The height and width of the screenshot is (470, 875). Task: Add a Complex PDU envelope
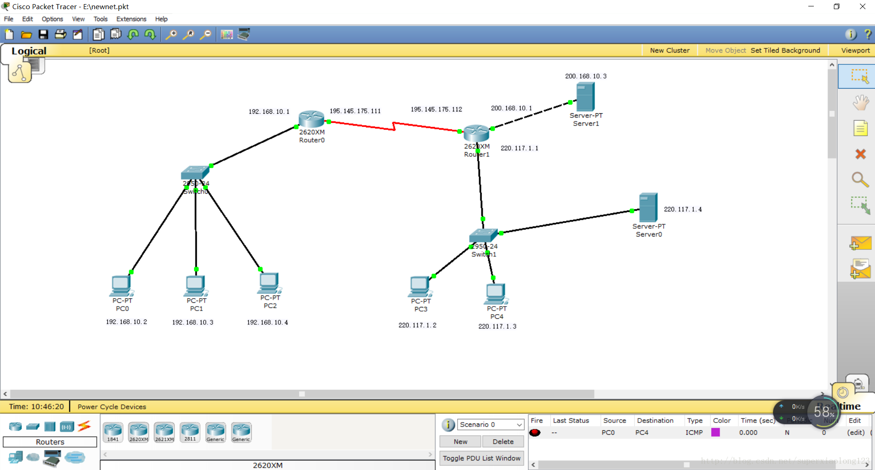tap(860, 269)
